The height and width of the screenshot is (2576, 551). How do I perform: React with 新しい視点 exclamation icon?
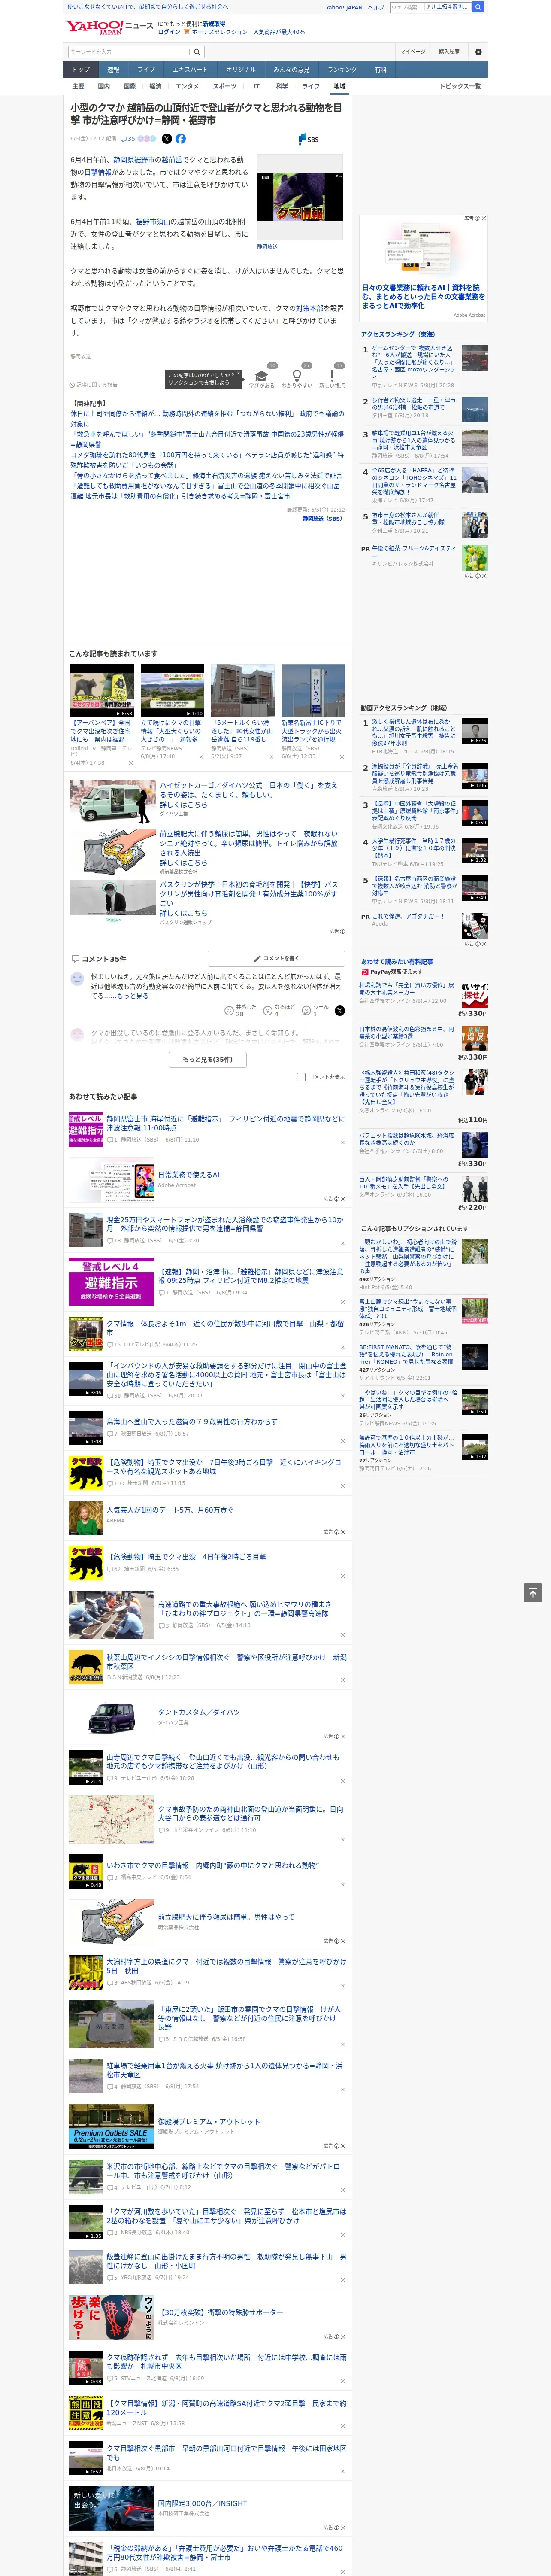(x=332, y=376)
